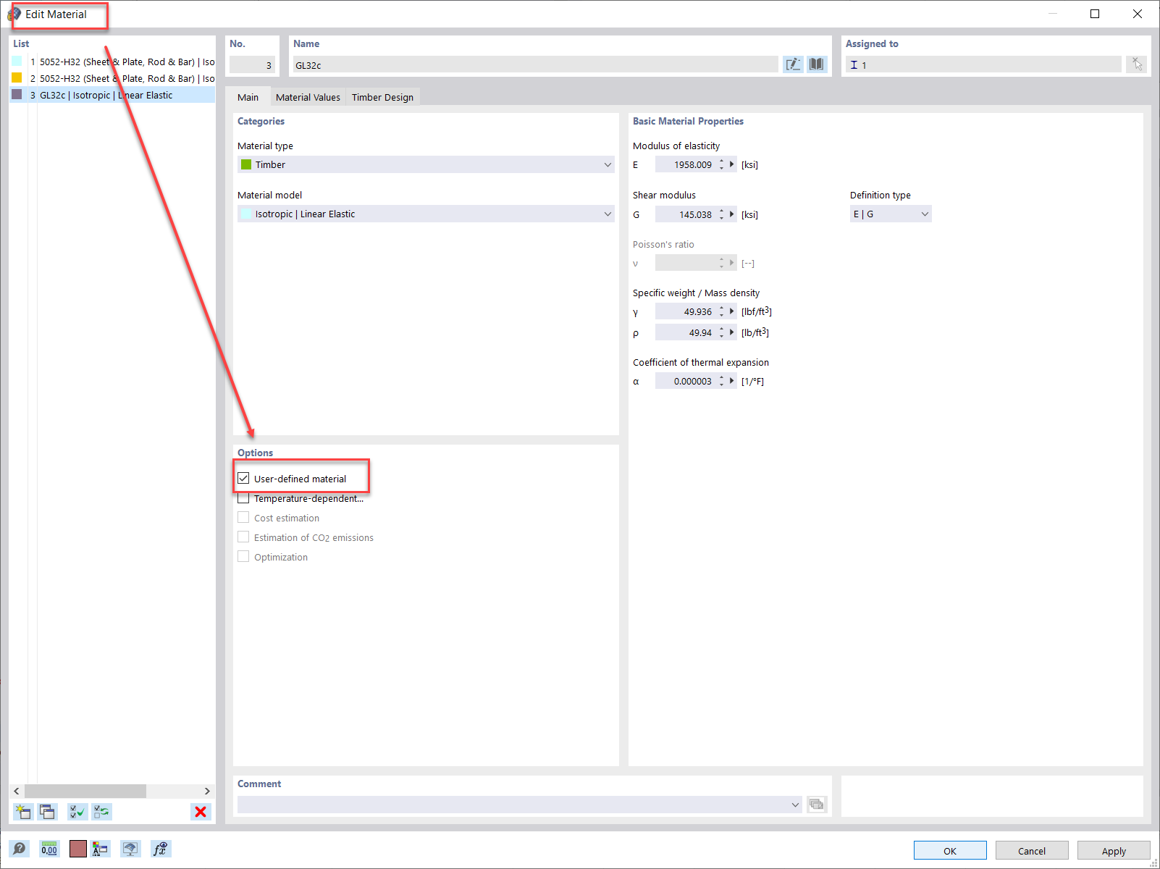Switch to the Timber Design tab

point(382,96)
